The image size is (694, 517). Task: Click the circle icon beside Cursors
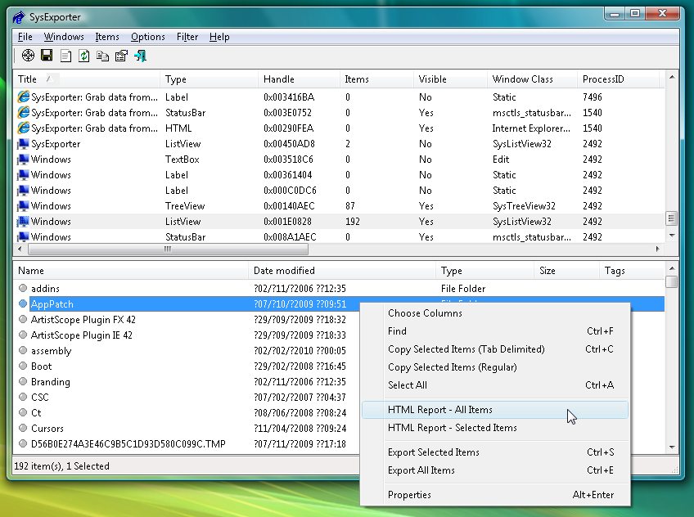(x=23, y=428)
